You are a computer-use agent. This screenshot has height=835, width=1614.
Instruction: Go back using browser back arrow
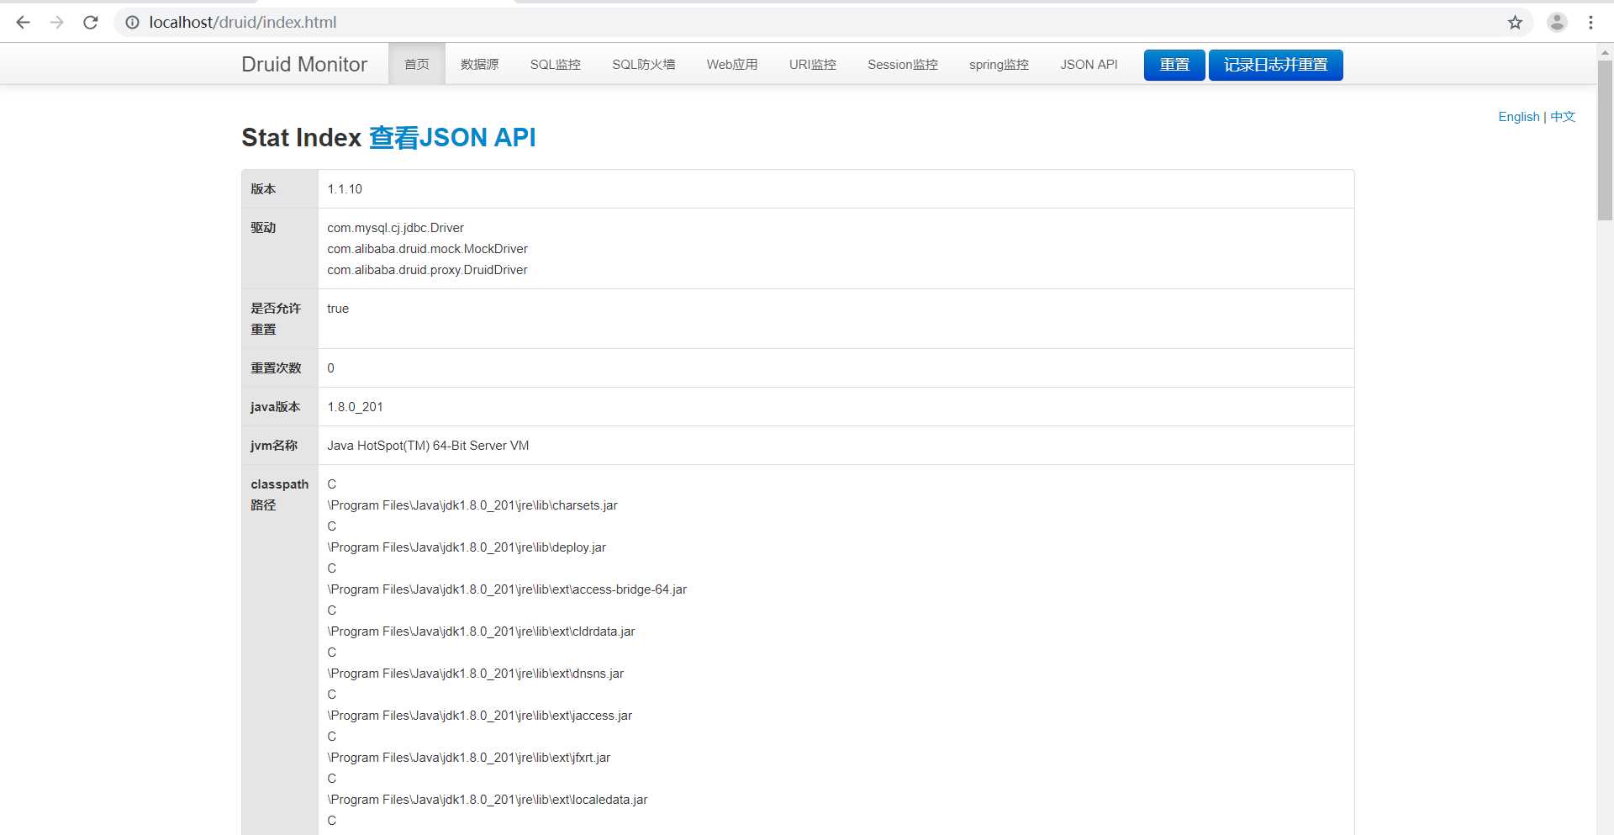click(x=24, y=23)
